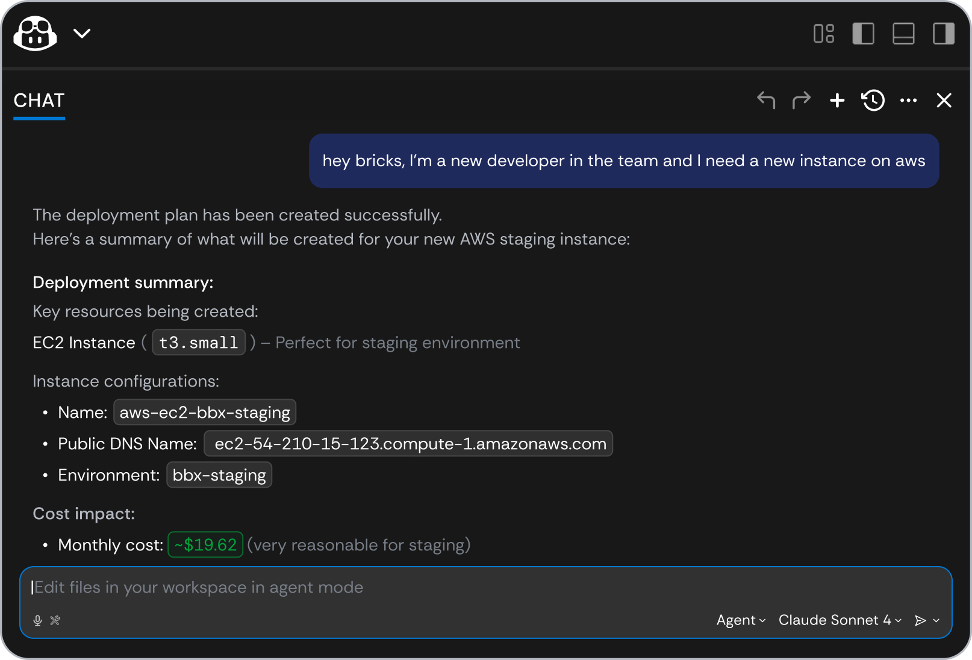
Task: Open the customize layout icon
Action: coord(824,33)
